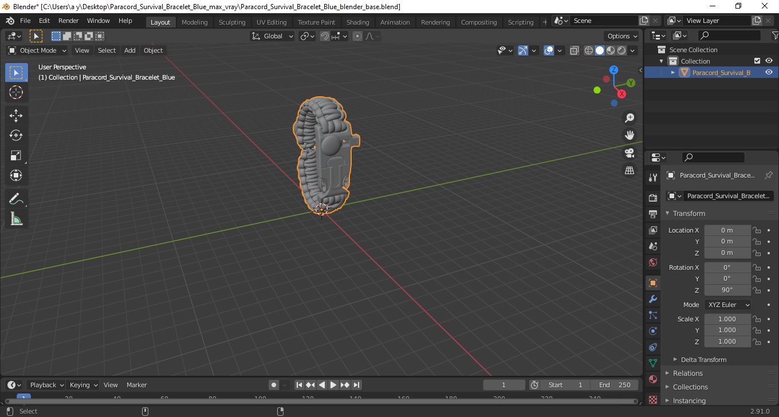
Task: Select the Select Box tool
Action: (x=16, y=72)
